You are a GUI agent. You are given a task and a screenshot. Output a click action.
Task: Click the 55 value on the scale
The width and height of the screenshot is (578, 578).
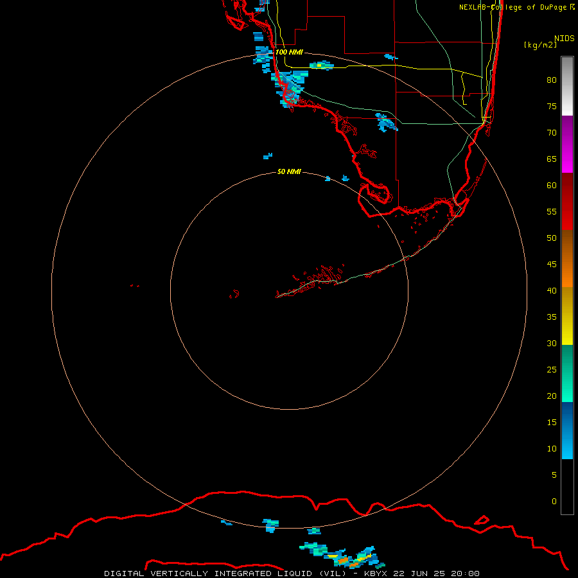[552, 211]
